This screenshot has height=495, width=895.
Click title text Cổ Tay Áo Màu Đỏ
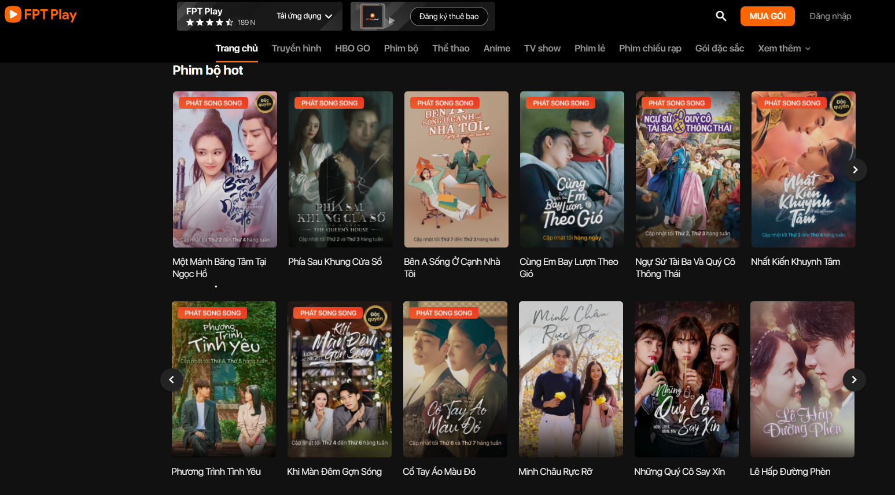coord(439,472)
